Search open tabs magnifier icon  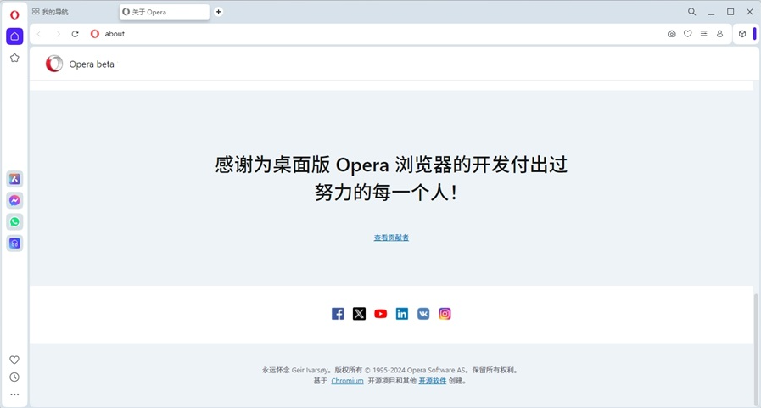point(692,12)
